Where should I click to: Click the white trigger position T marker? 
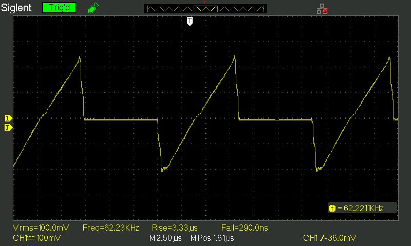[190, 21]
